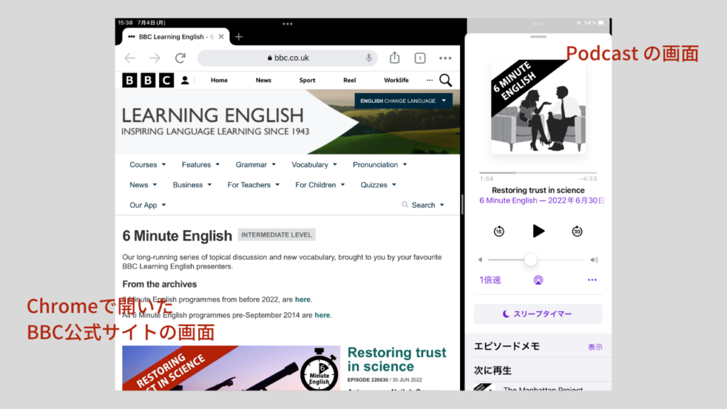This screenshot has width=727, height=409.
Task: Open BBC Reel
Action: [349, 80]
